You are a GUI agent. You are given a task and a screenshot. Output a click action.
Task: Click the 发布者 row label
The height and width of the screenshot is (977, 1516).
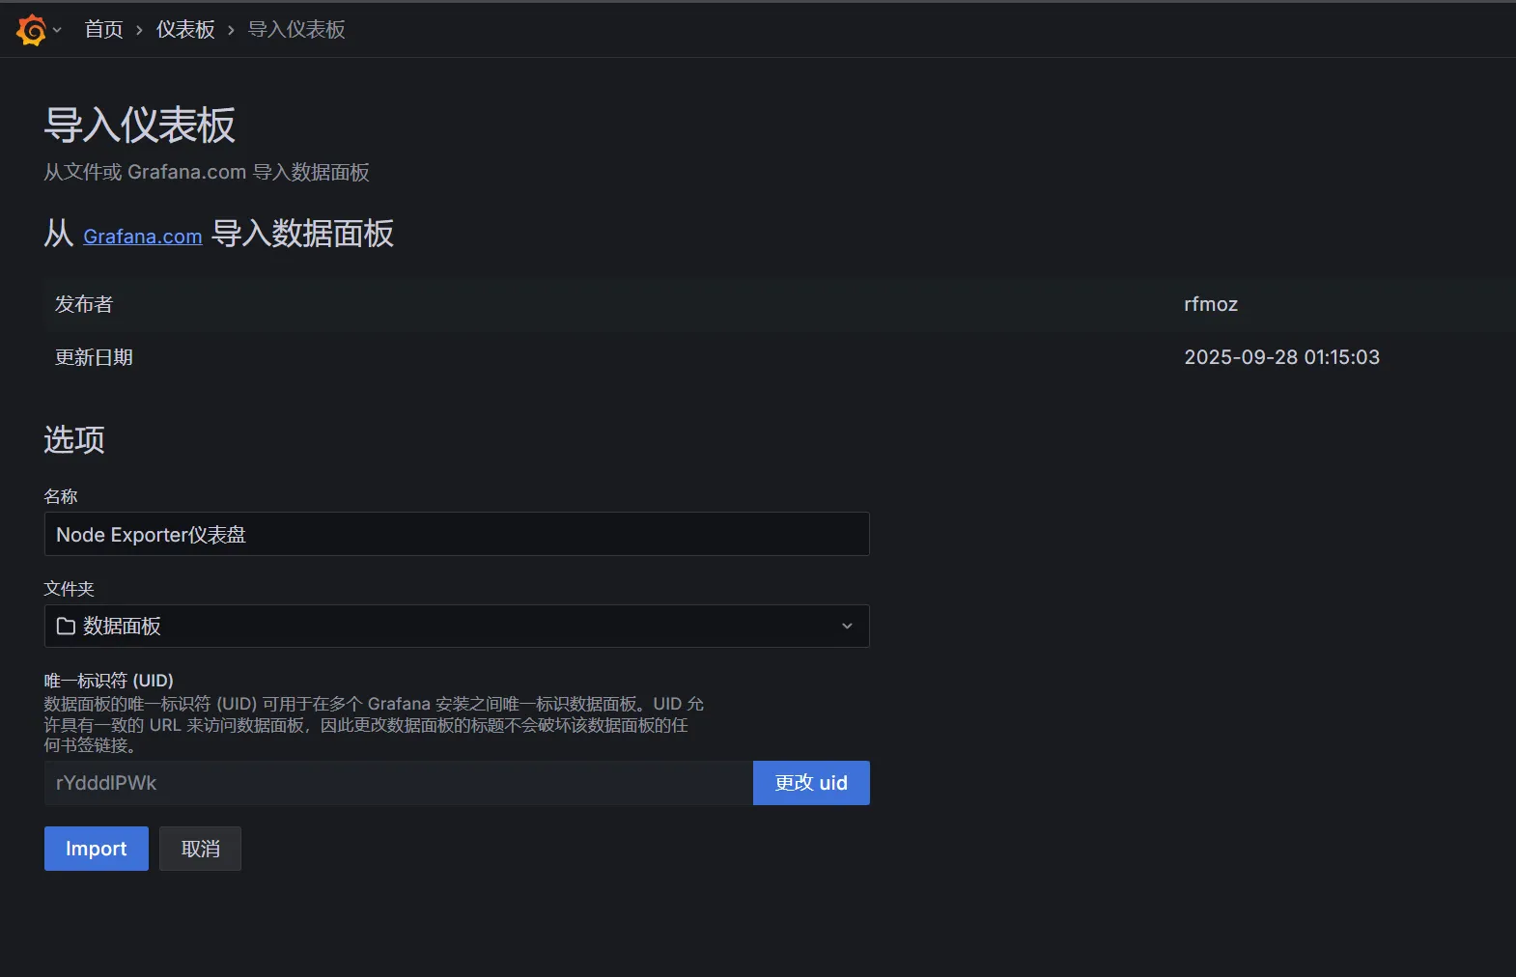click(x=84, y=304)
